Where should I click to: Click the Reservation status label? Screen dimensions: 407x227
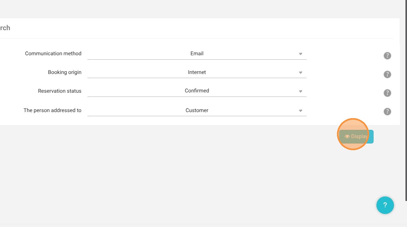[x=60, y=91]
